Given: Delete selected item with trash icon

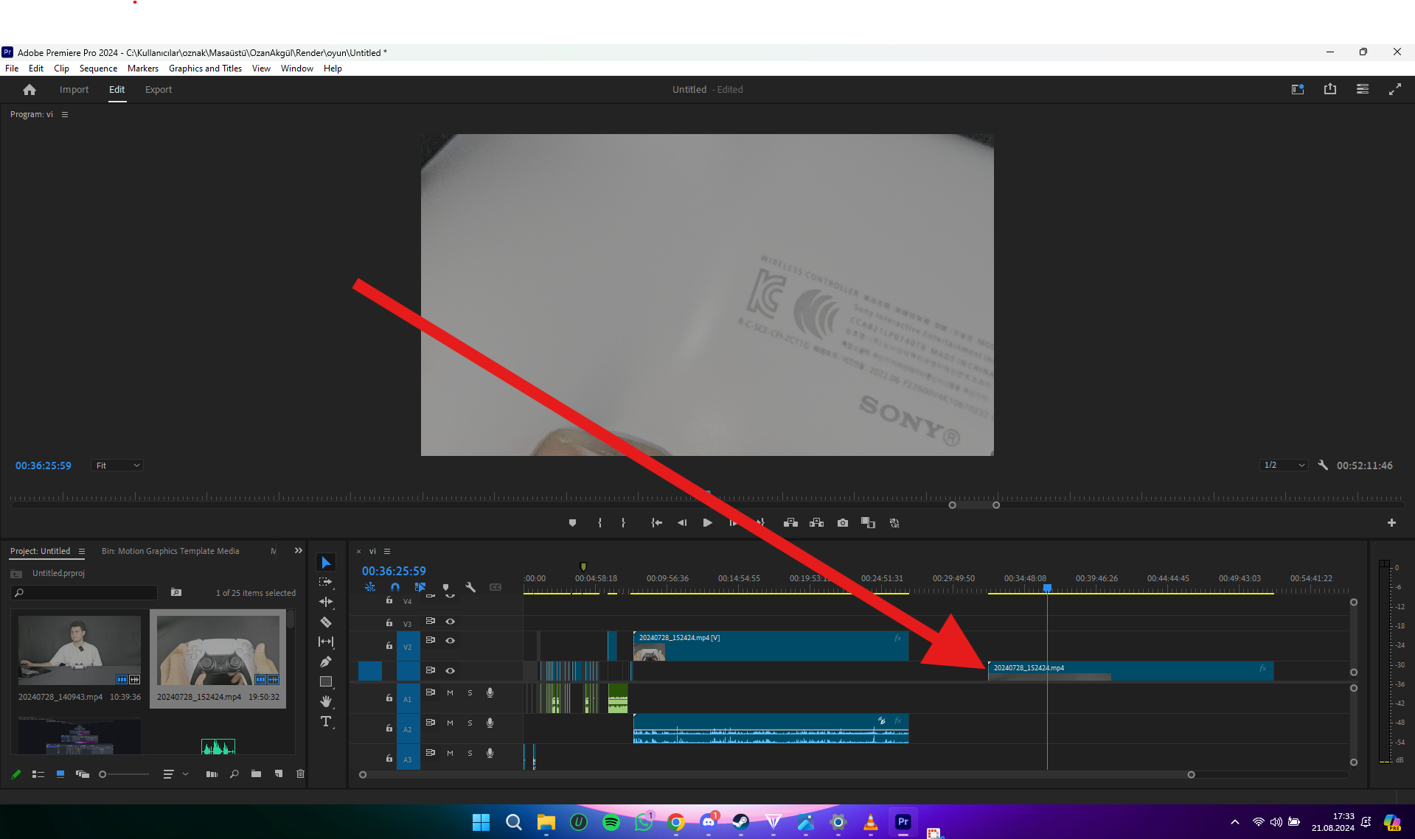Looking at the screenshot, I should pyautogui.click(x=300, y=773).
